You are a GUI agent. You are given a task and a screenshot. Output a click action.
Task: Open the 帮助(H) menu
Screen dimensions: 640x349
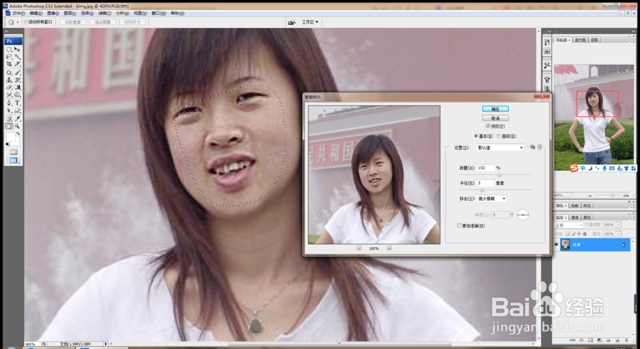point(177,13)
